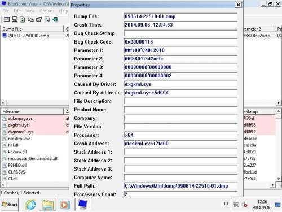The width and height of the screenshot is (282, 212).
Task: Select atikmpag.sys in driver list
Action: point(20,118)
